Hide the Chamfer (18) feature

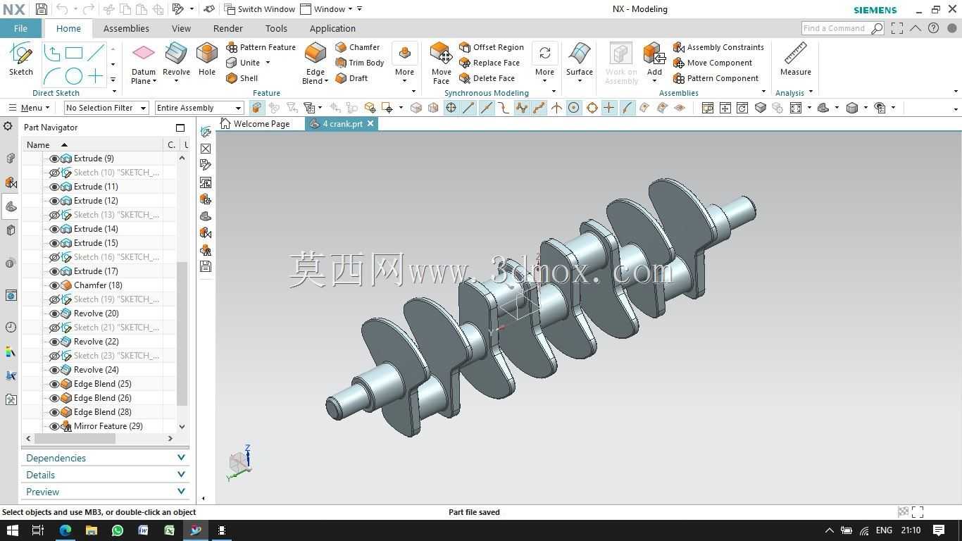click(54, 285)
